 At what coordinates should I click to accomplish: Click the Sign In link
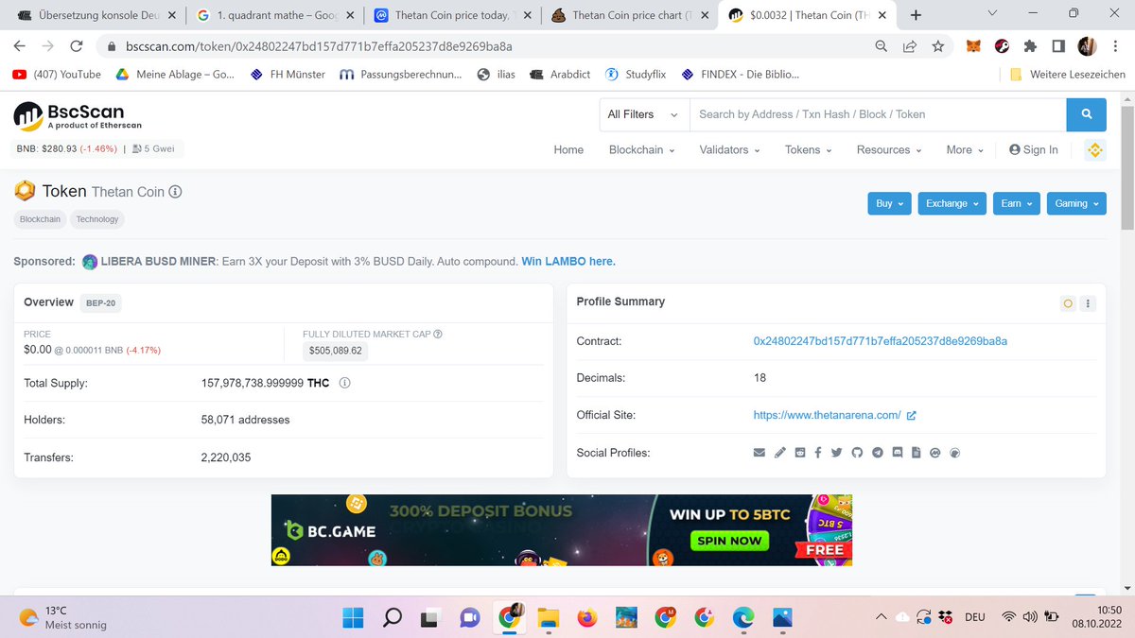tap(1034, 149)
